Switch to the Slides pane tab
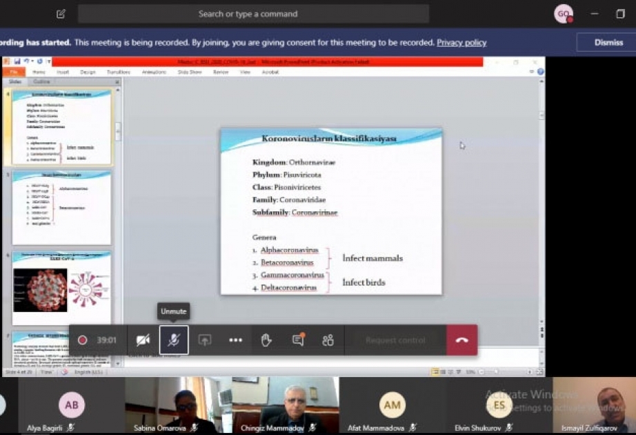636x435 pixels. pyautogui.click(x=15, y=81)
